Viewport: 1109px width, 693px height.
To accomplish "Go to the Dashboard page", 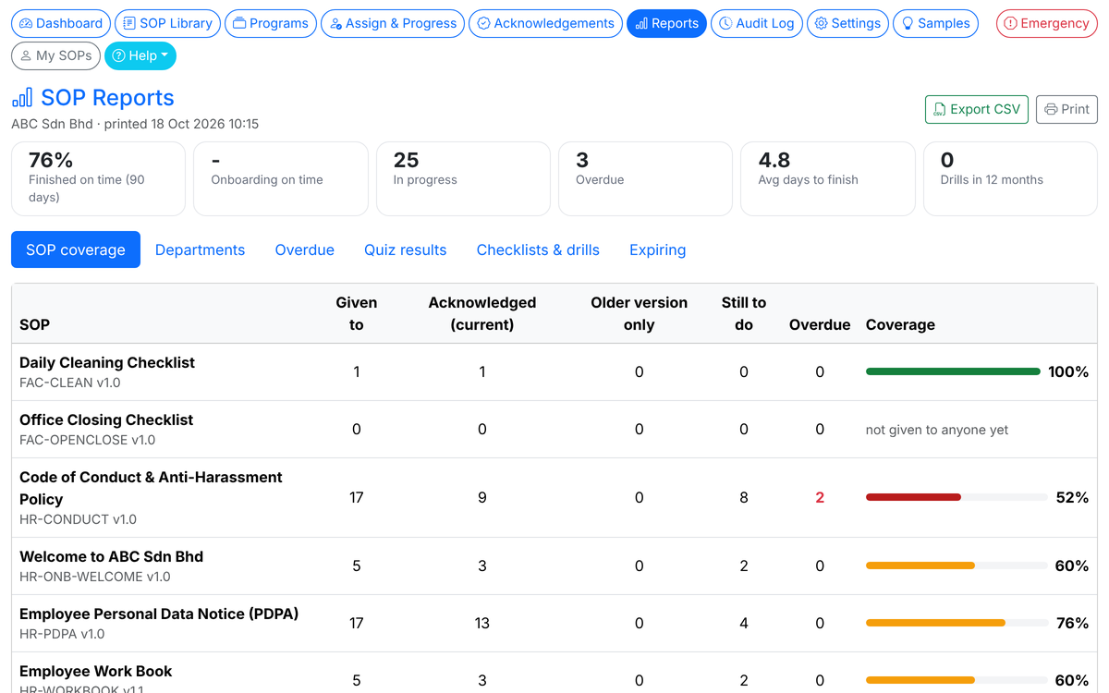I will pos(61,23).
